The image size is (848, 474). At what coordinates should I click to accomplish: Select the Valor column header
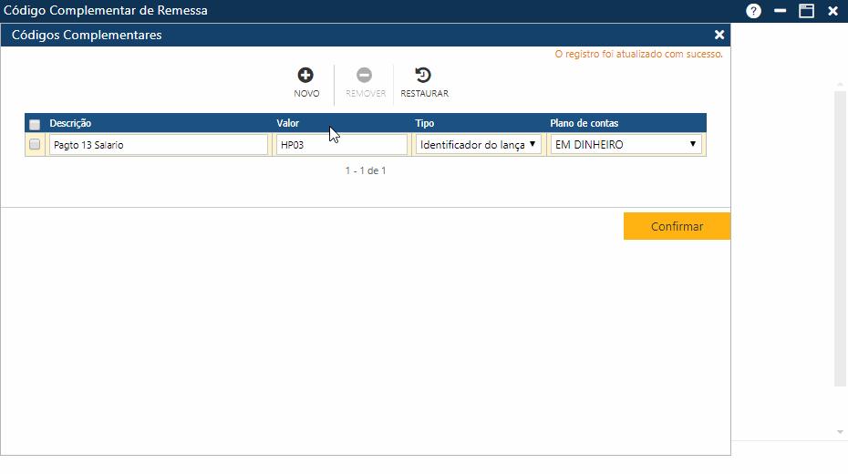coord(287,123)
